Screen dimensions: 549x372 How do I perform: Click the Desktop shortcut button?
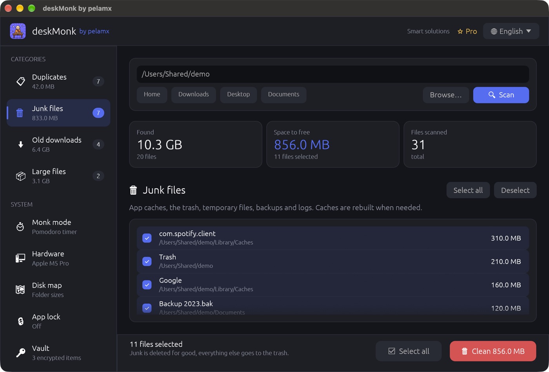(238, 94)
